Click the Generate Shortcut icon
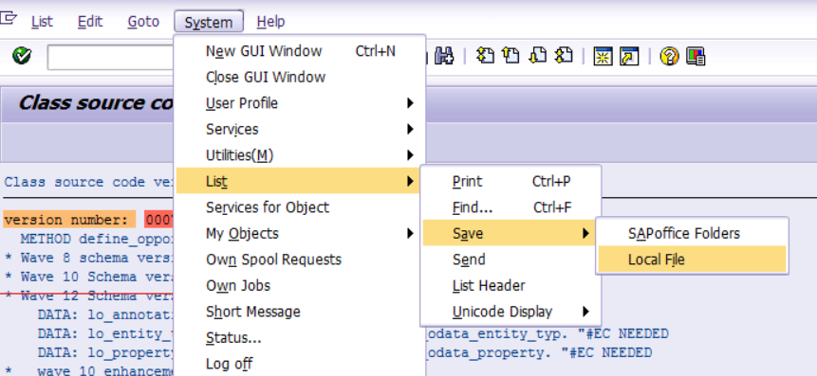 click(x=629, y=56)
